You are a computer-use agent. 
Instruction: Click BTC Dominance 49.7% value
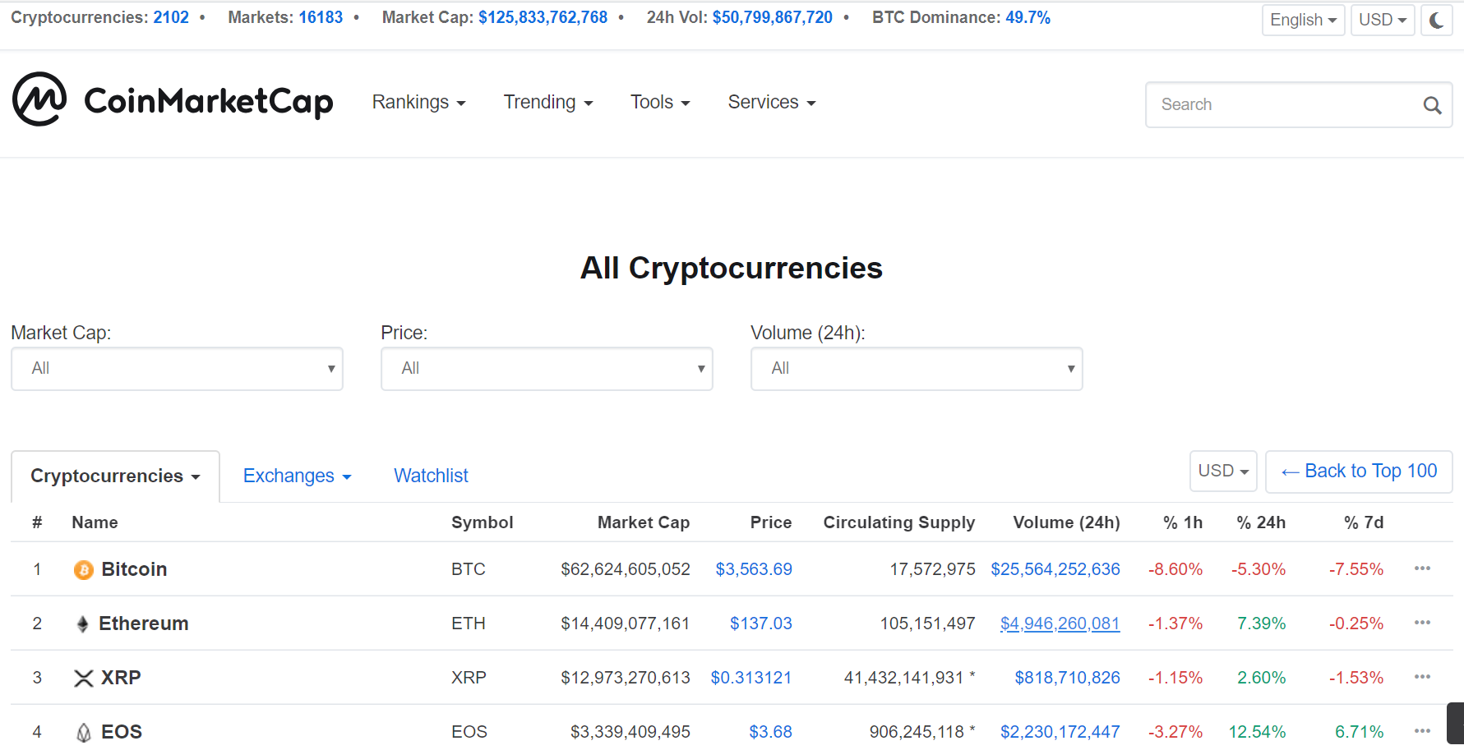click(1028, 17)
